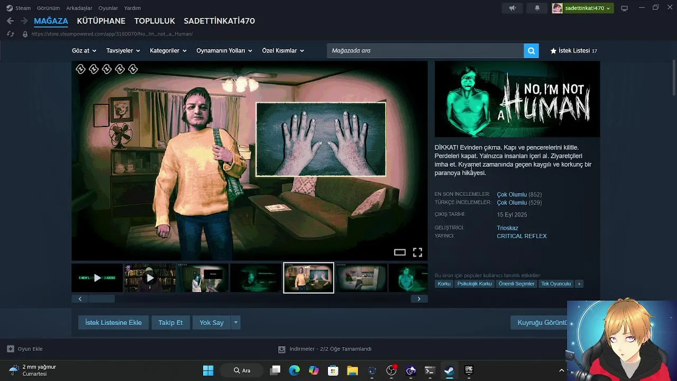677x381 pixels.
Task: Launch Microsoft Edge from the taskbar
Action: pyautogui.click(x=295, y=370)
